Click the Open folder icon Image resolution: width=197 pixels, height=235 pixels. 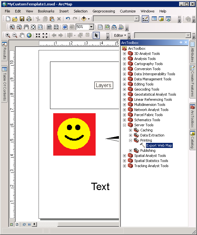15,19
